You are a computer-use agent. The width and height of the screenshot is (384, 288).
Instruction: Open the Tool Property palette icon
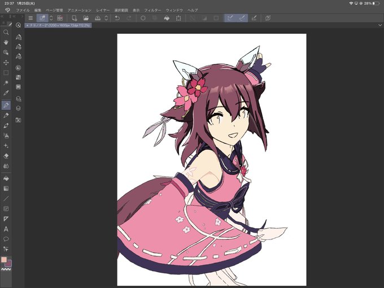[19, 46]
